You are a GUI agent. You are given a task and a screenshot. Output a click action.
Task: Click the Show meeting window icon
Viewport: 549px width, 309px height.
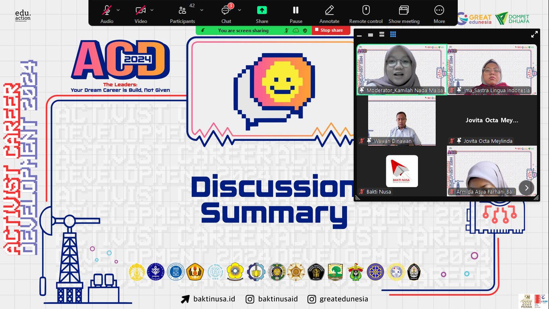[x=404, y=13]
